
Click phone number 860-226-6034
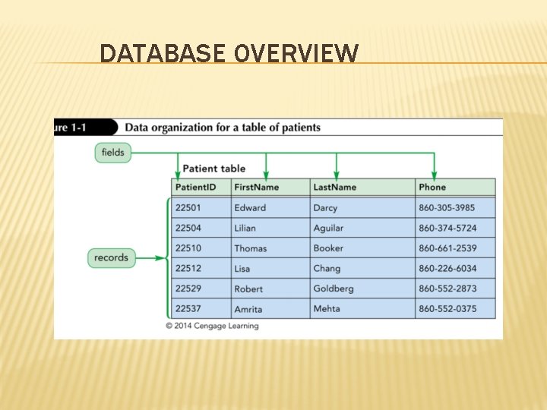(x=455, y=269)
